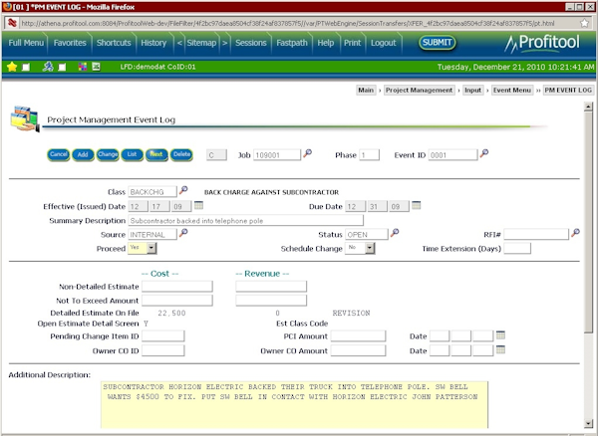Open the Status lookup magnifier
Screen dimensions: 598x436
[395, 232]
